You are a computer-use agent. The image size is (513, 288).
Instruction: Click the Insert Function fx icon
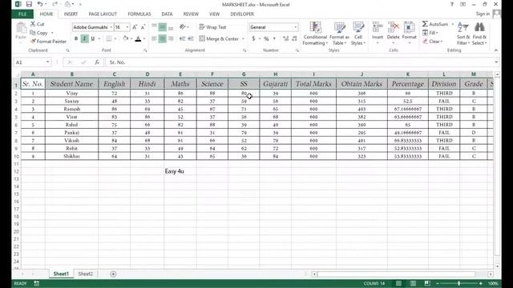(97, 62)
